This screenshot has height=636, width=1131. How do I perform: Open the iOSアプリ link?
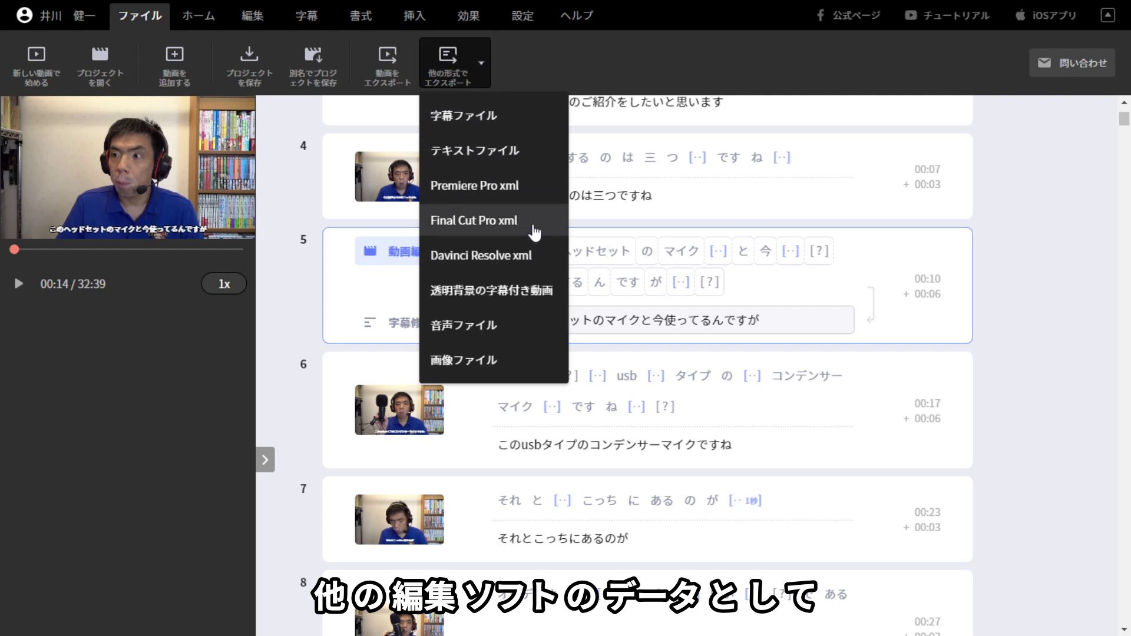click(1046, 15)
